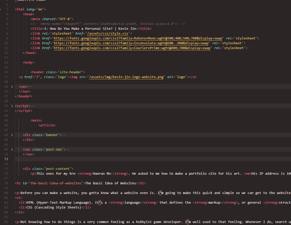291x225 pixels.
Task: Open the kevin-jin-logo-website.png path link
Action: [x=126, y=77]
